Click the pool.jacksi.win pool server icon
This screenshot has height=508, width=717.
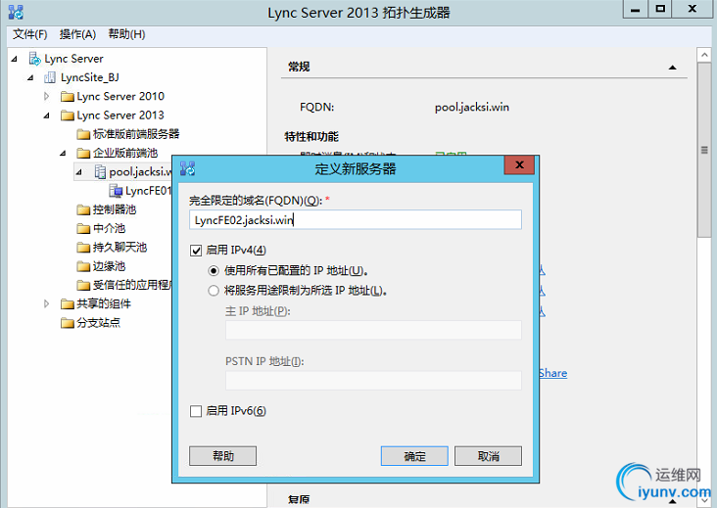click(100, 171)
